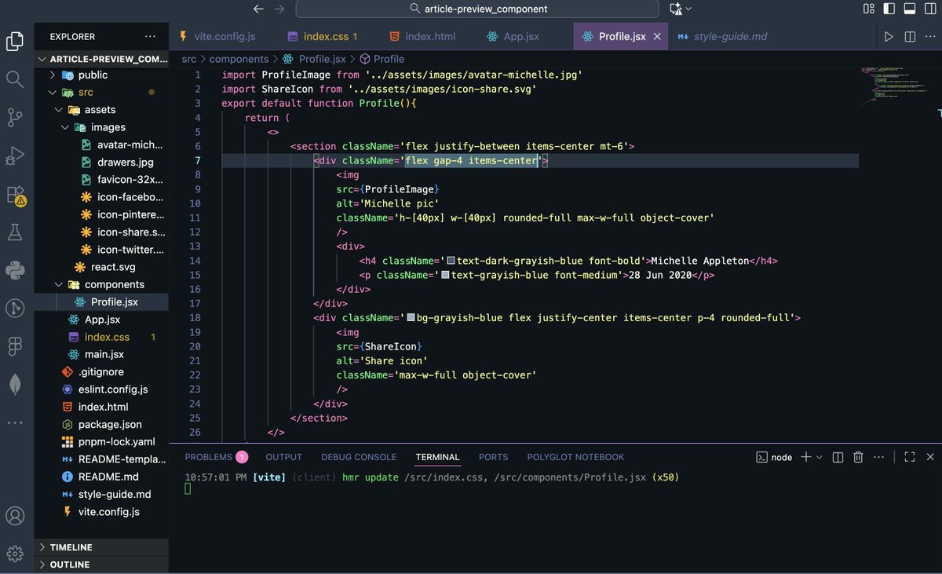The image size is (942, 574).
Task: Toggle the primary side bar visibility
Action: pyautogui.click(x=889, y=9)
